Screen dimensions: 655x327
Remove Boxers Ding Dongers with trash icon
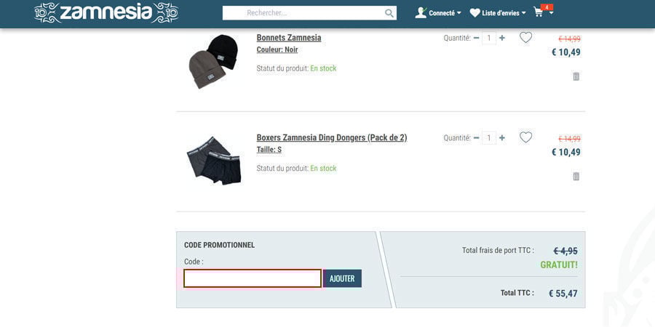click(576, 177)
